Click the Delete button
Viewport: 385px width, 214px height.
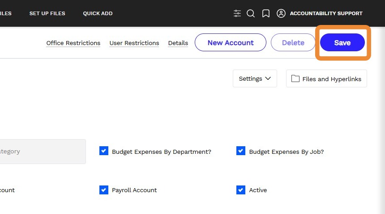pyautogui.click(x=293, y=43)
